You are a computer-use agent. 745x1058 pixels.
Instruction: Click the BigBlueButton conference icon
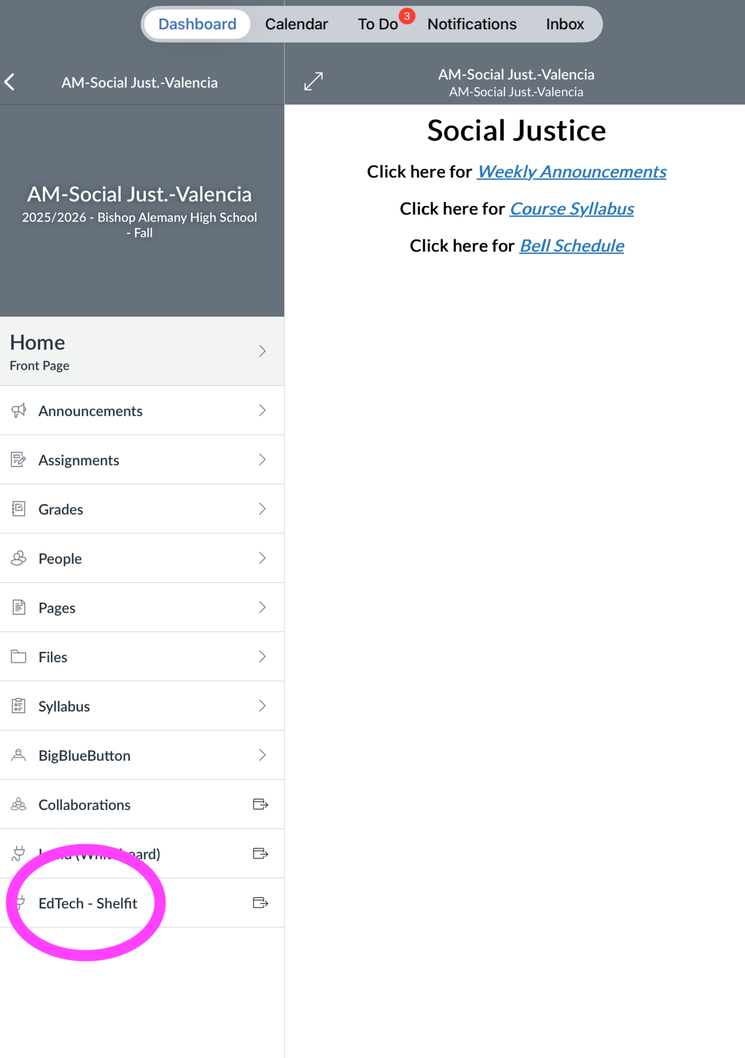coord(19,755)
